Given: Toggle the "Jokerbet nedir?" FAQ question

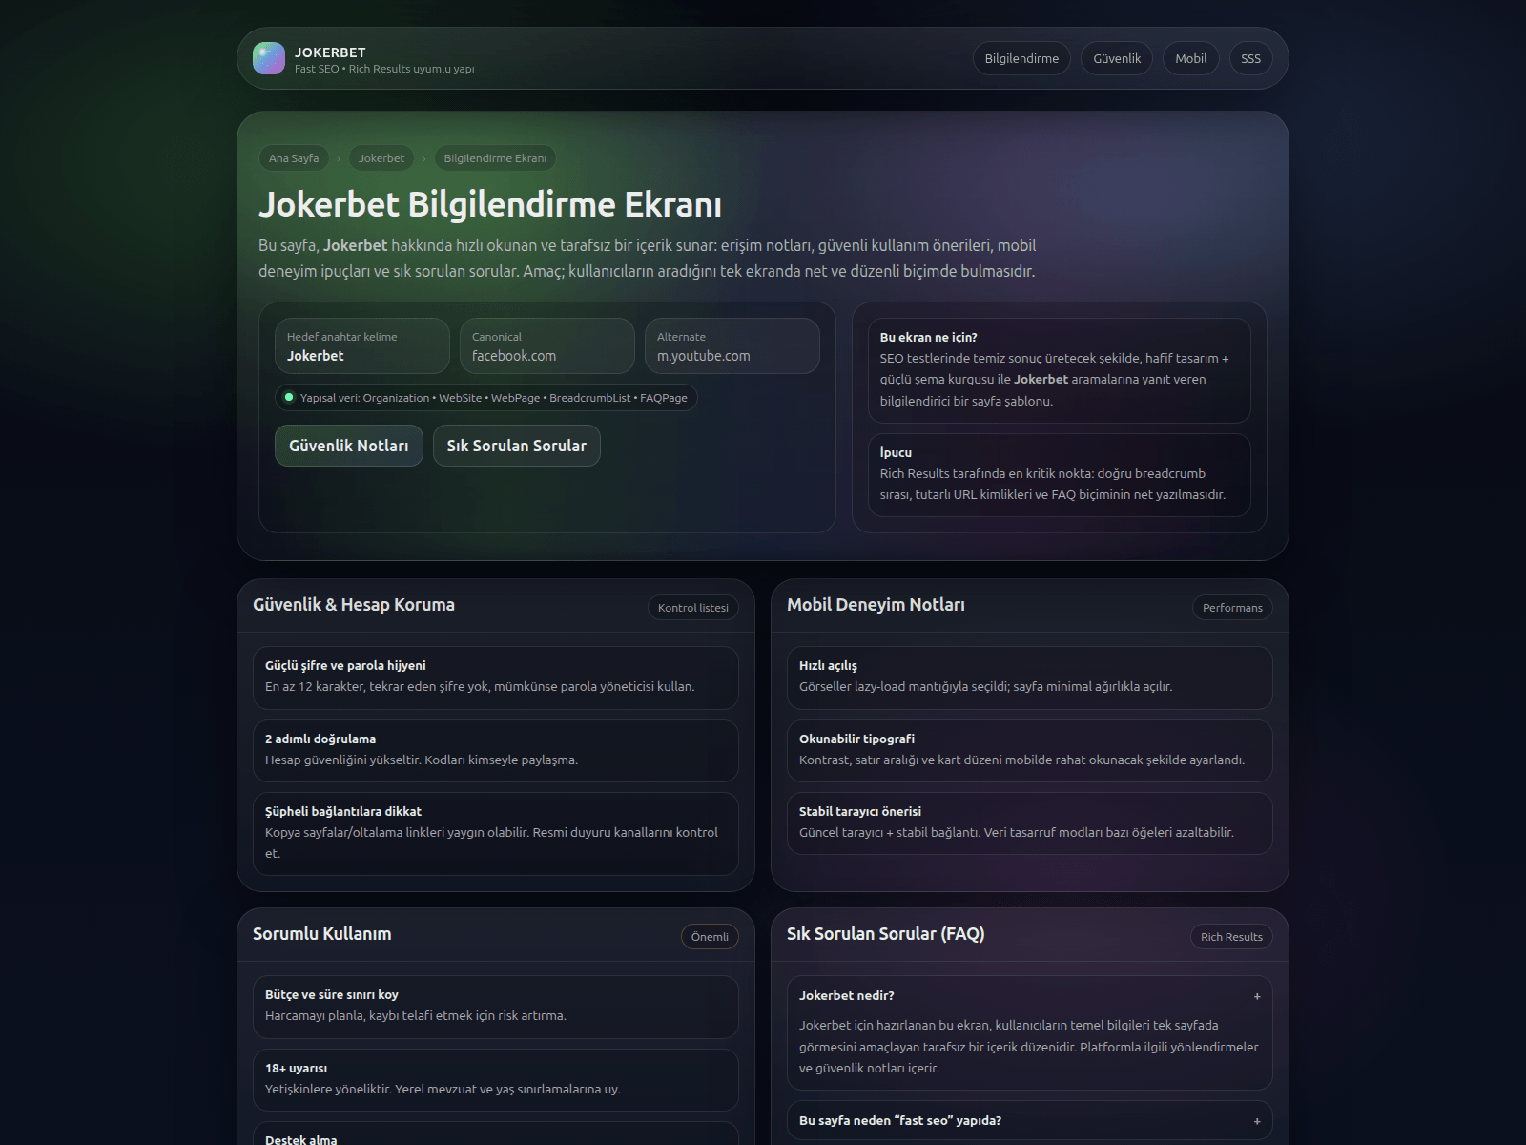Looking at the screenshot, I should pos(1030,995).
